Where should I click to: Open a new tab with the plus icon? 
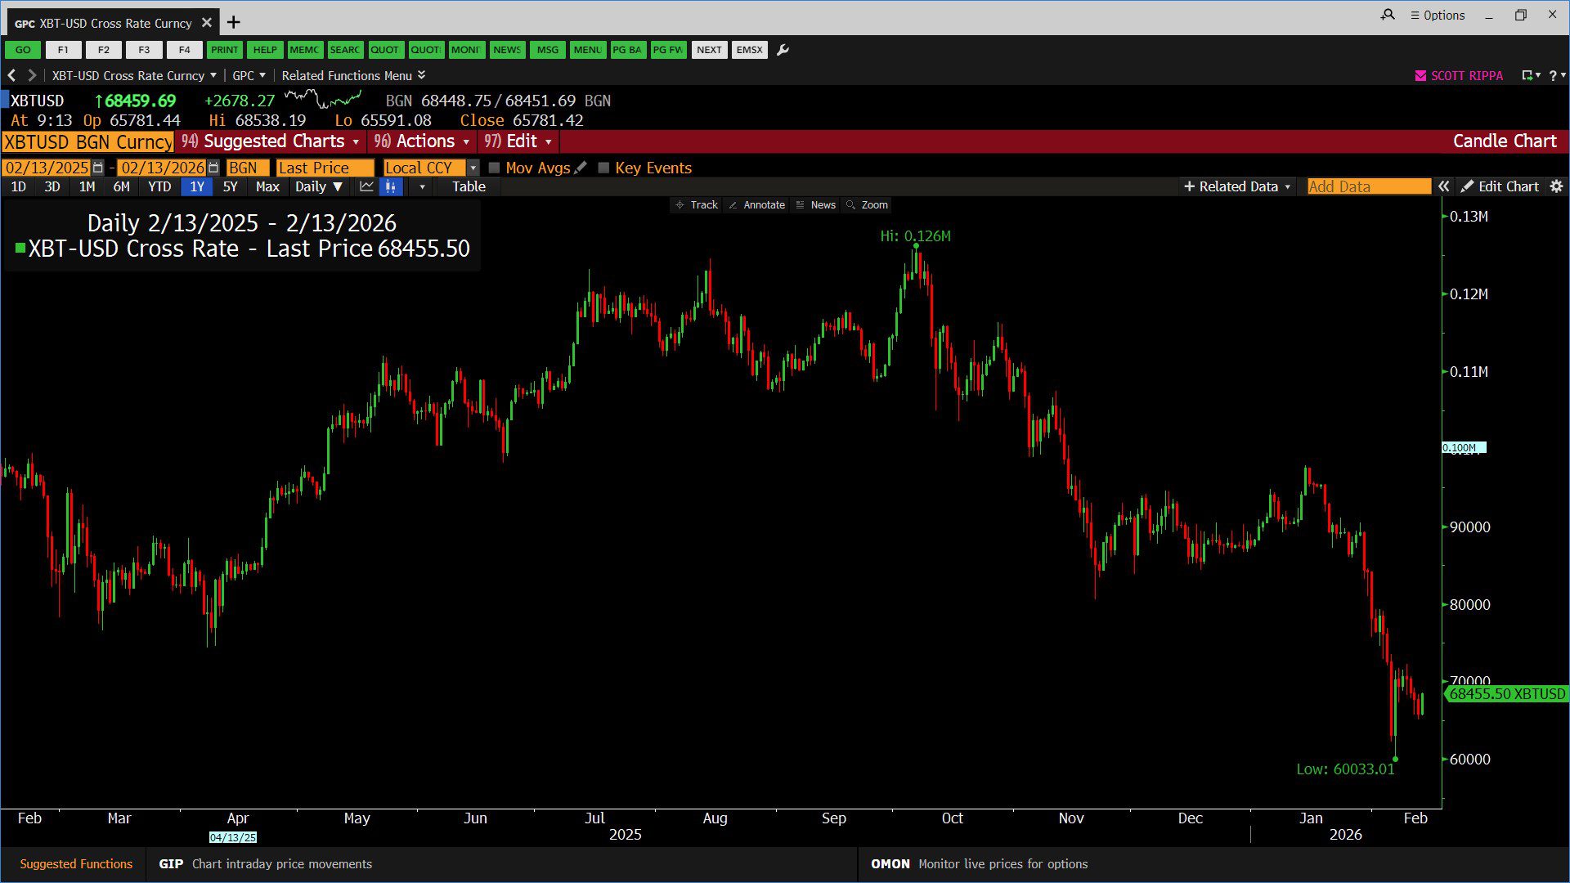point(233,22)
